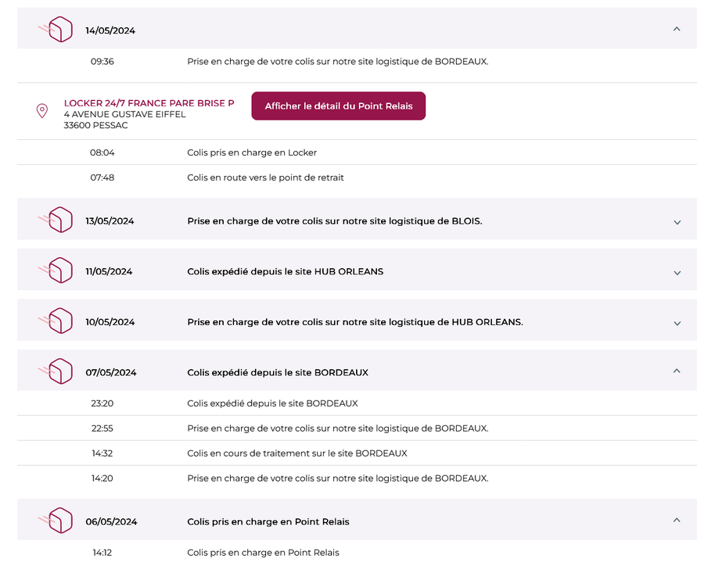Open the LOCKER 24/7 FRANCE PARE BRISE link

coord(149,103)
